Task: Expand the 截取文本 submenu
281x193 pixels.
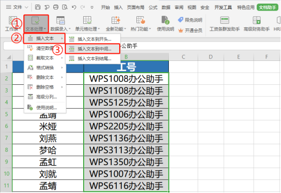Action: (45, 58)
